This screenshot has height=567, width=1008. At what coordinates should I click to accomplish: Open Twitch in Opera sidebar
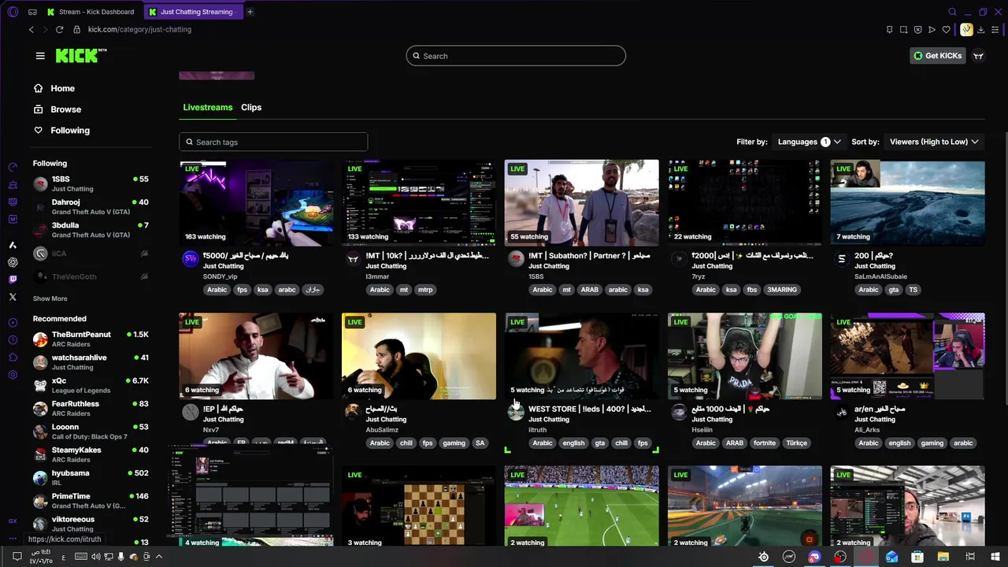[13, 280]
